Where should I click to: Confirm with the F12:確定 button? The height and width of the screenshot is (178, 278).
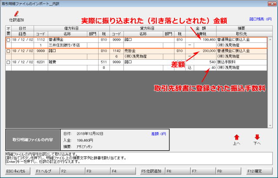point(260,171)
